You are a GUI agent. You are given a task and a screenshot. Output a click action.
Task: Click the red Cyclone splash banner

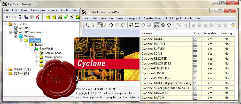pyautogui.click(x=107, y=63)
